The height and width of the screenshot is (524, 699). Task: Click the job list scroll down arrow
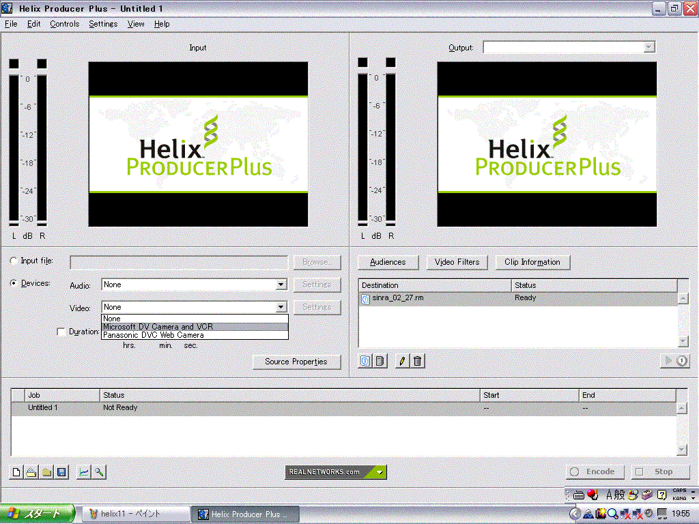click(x=682, y=450)
